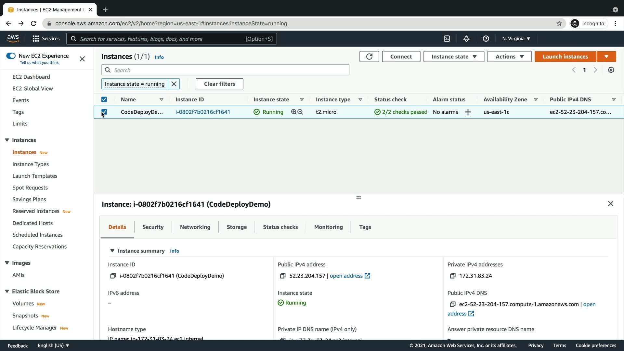This screenshot has height=351, width=624.
Task: Copy the public IPv4 address 52.23.204.157
Action: coord(282,276)
